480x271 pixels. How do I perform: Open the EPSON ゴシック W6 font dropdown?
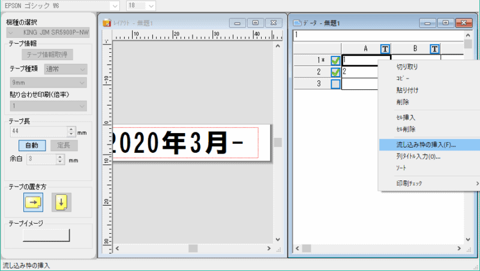[115, 5]
